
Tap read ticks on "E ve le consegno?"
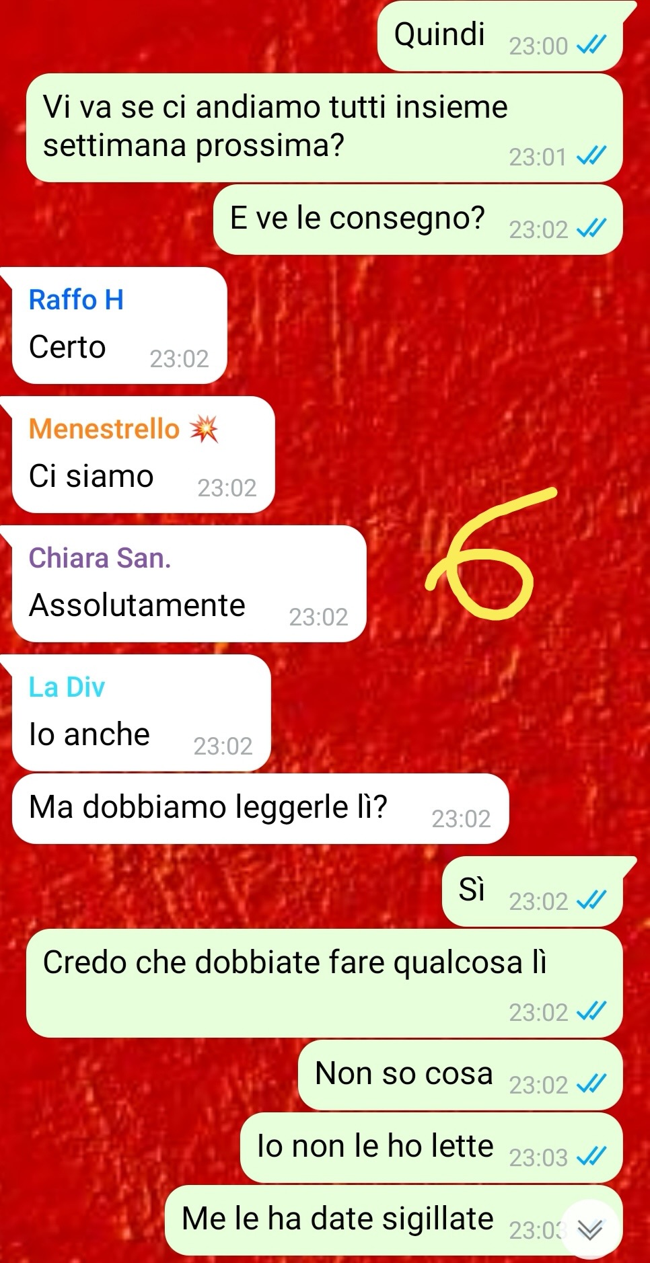click(x=592, y=229)
